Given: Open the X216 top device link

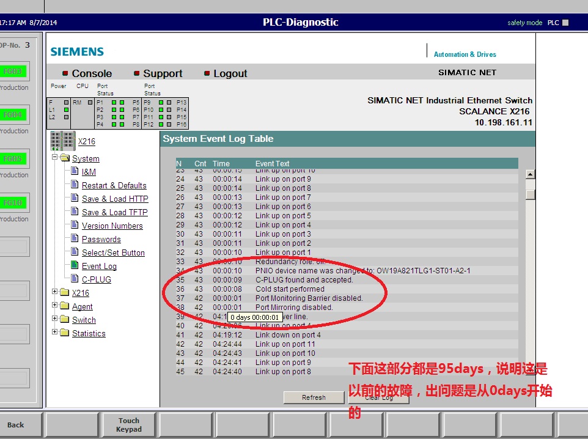Looking at the screenshot, I should pos(87,141).
